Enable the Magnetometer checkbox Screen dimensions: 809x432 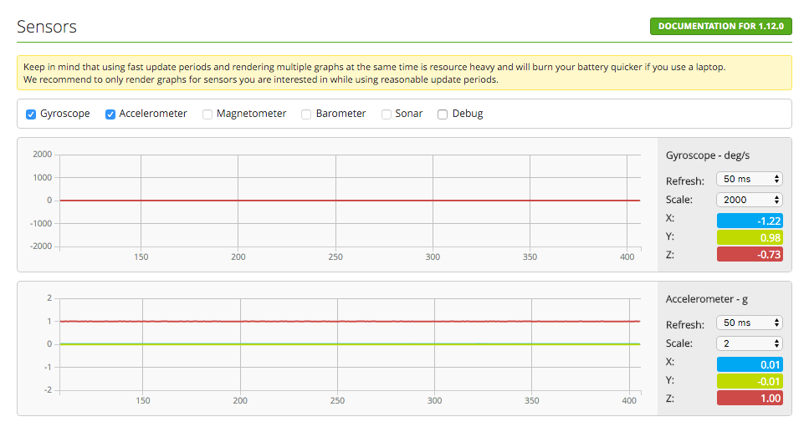pyautogui.click(x=207, y=114)
